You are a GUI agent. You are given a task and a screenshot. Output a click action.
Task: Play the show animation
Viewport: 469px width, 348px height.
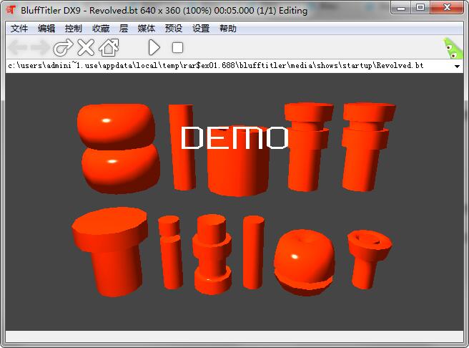[x=154, y=47]
